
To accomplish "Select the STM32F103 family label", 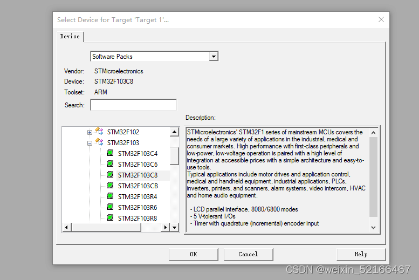I will [x=123, y=143].
